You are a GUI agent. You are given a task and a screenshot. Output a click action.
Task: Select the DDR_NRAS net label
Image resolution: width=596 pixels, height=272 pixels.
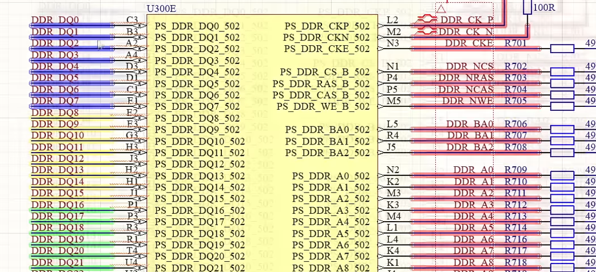(x=466, y=78)
